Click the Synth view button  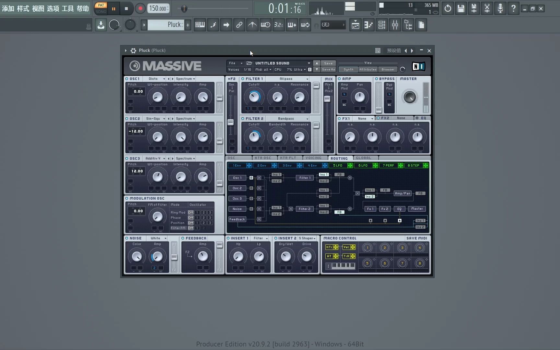tap(348, 69)
